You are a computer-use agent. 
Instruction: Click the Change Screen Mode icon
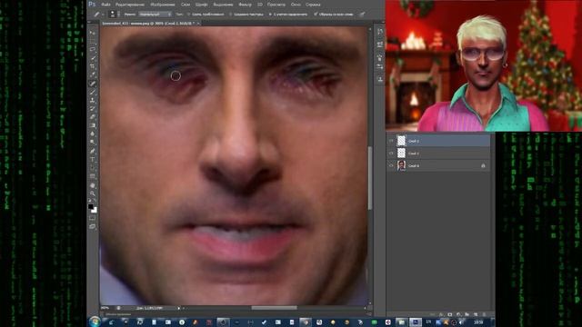pos(93,226)
